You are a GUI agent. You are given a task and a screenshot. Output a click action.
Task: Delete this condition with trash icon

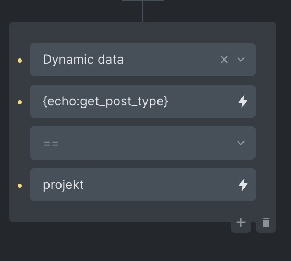tap(266, 222)
